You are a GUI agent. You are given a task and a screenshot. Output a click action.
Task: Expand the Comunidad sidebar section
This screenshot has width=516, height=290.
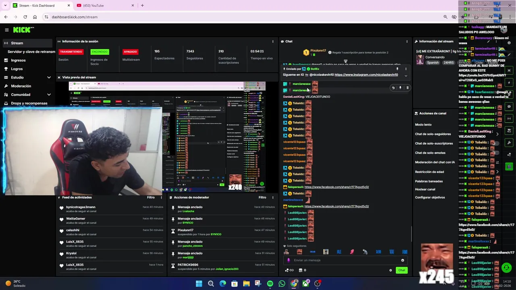(x=49, y=95)
